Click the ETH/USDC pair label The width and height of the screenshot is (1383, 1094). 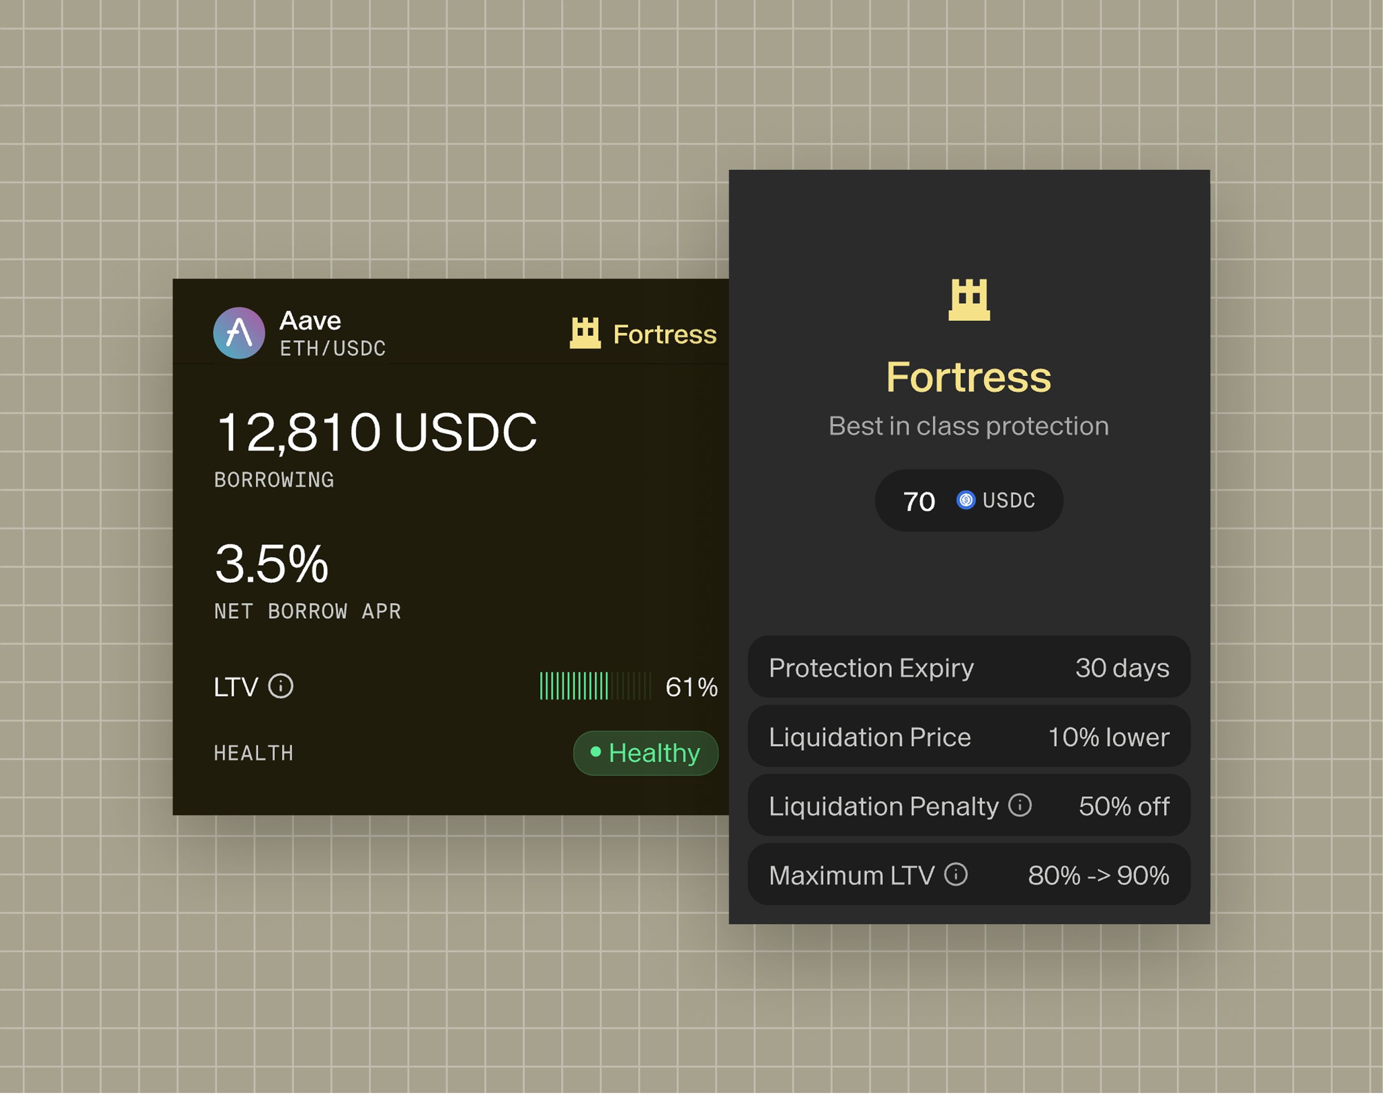coord(333,348)
